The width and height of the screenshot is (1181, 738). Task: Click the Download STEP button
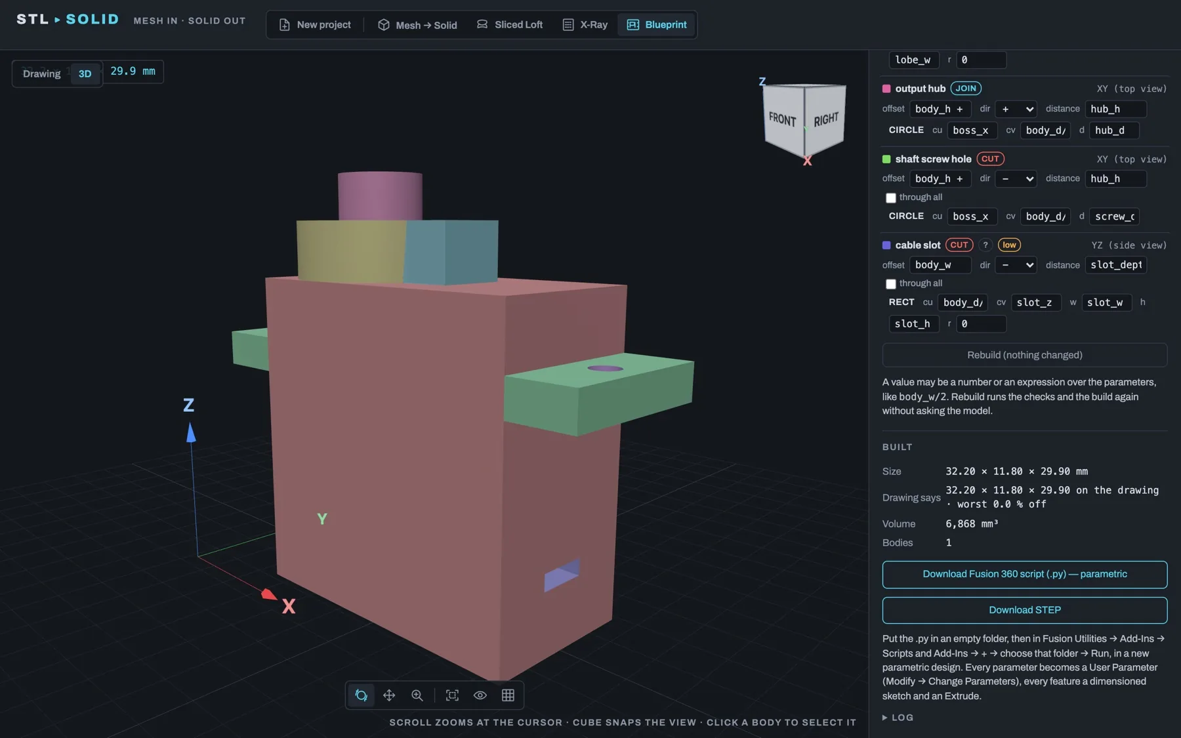(1024, 610)
